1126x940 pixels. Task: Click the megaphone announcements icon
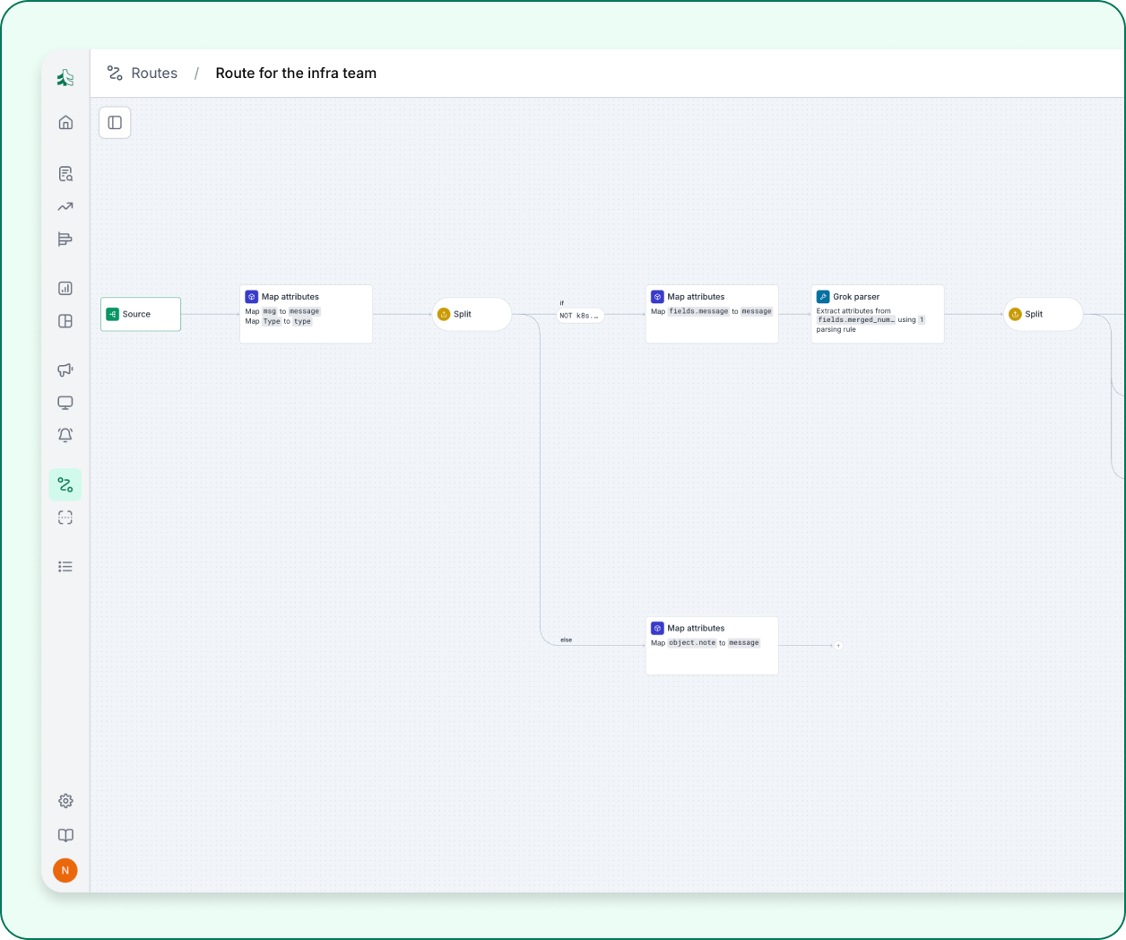click(65, 370)
